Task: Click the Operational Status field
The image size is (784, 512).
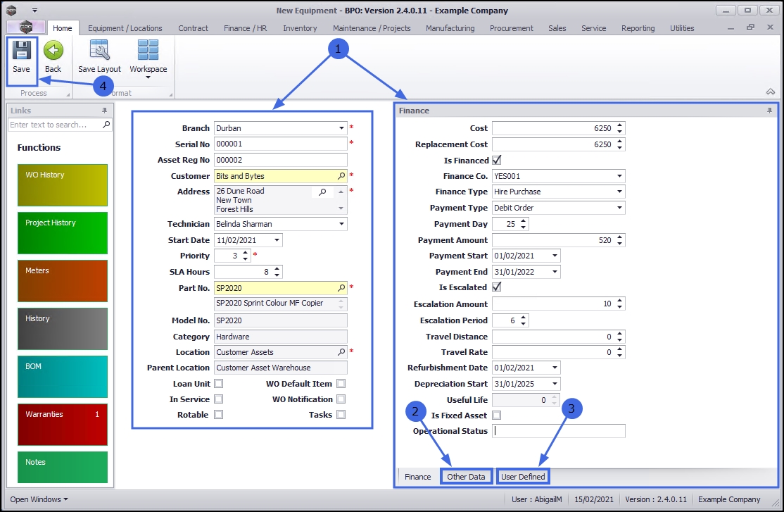Action: pos(559,431)
